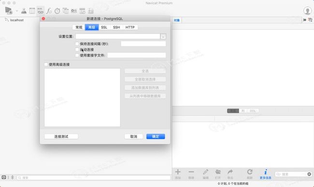Click the Automation table-clock toolbar icon
Image resolution: width=314 pixels, height=187 pixels.
(x=82, y=11)
